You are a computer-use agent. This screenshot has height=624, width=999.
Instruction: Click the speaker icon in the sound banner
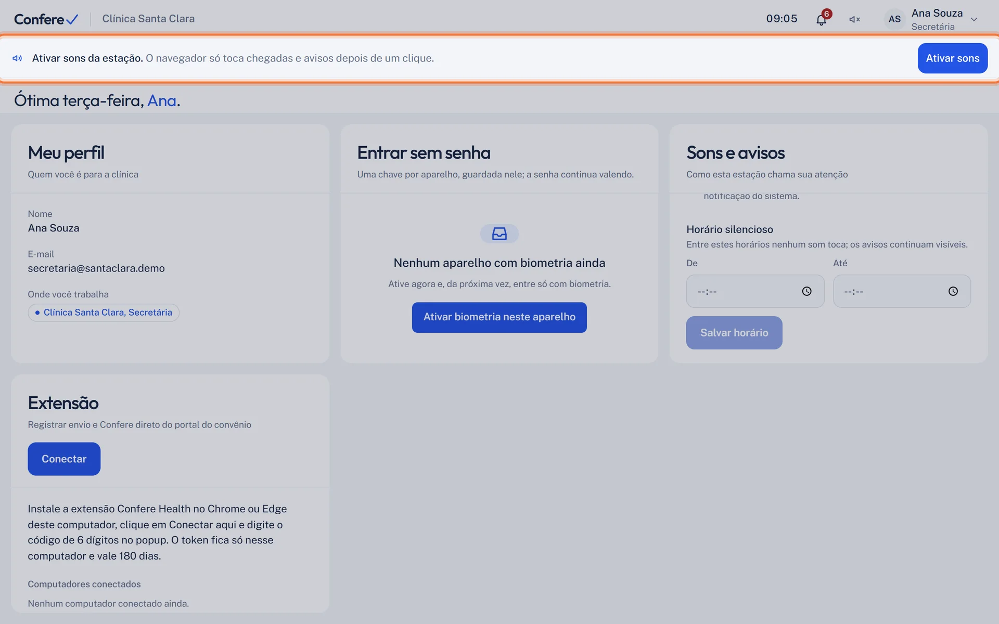click(17, 58)
